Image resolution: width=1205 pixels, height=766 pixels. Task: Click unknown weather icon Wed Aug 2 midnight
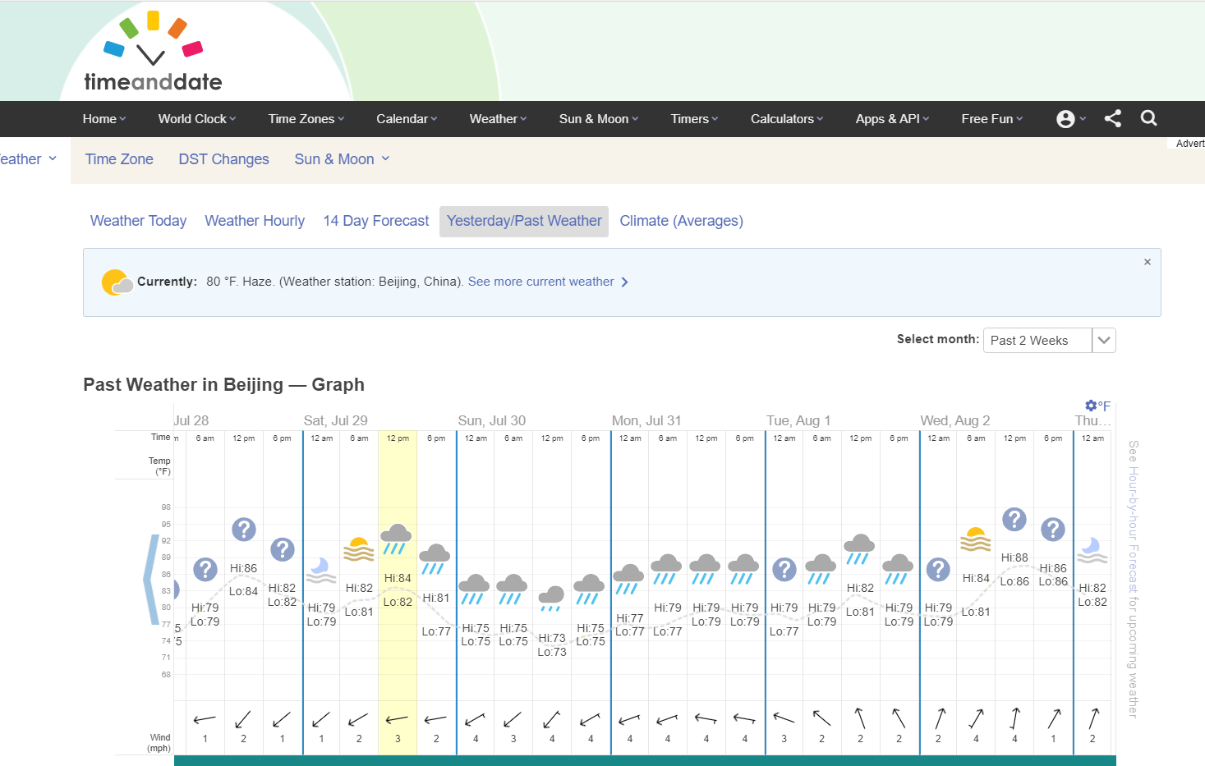point(938,569)
